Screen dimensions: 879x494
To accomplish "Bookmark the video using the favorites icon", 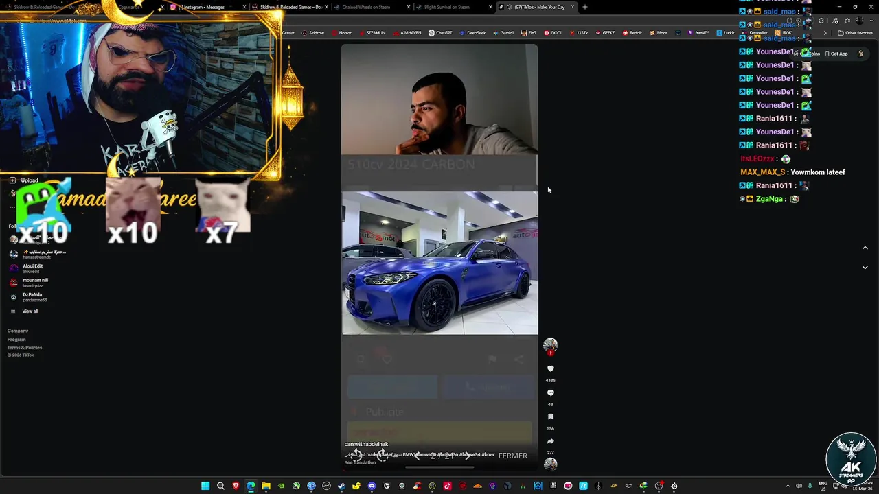I will click(550, 416).
